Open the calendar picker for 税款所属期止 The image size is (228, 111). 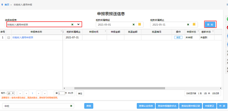point(194,24)
